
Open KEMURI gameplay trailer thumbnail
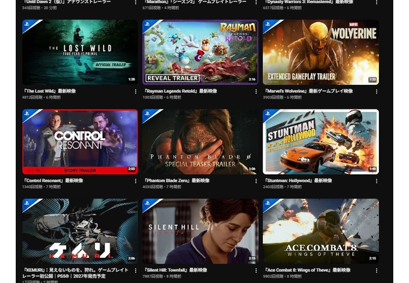(80, 231)
